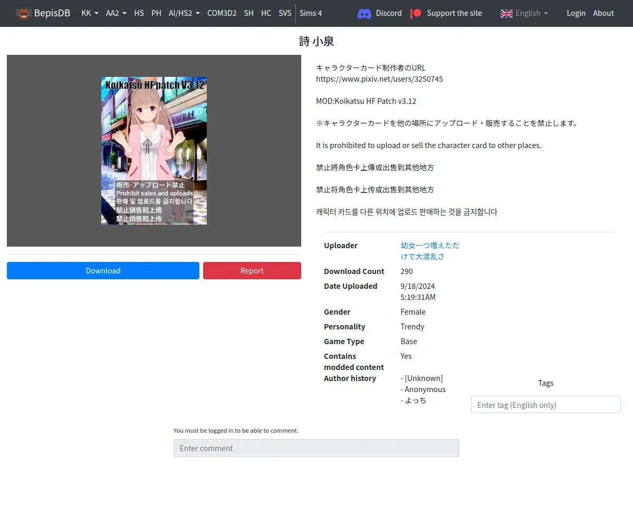Image resolution: width=633 pixels, height=527 pixels.
Task: Click Support the site link
Action: pos(454,13)
